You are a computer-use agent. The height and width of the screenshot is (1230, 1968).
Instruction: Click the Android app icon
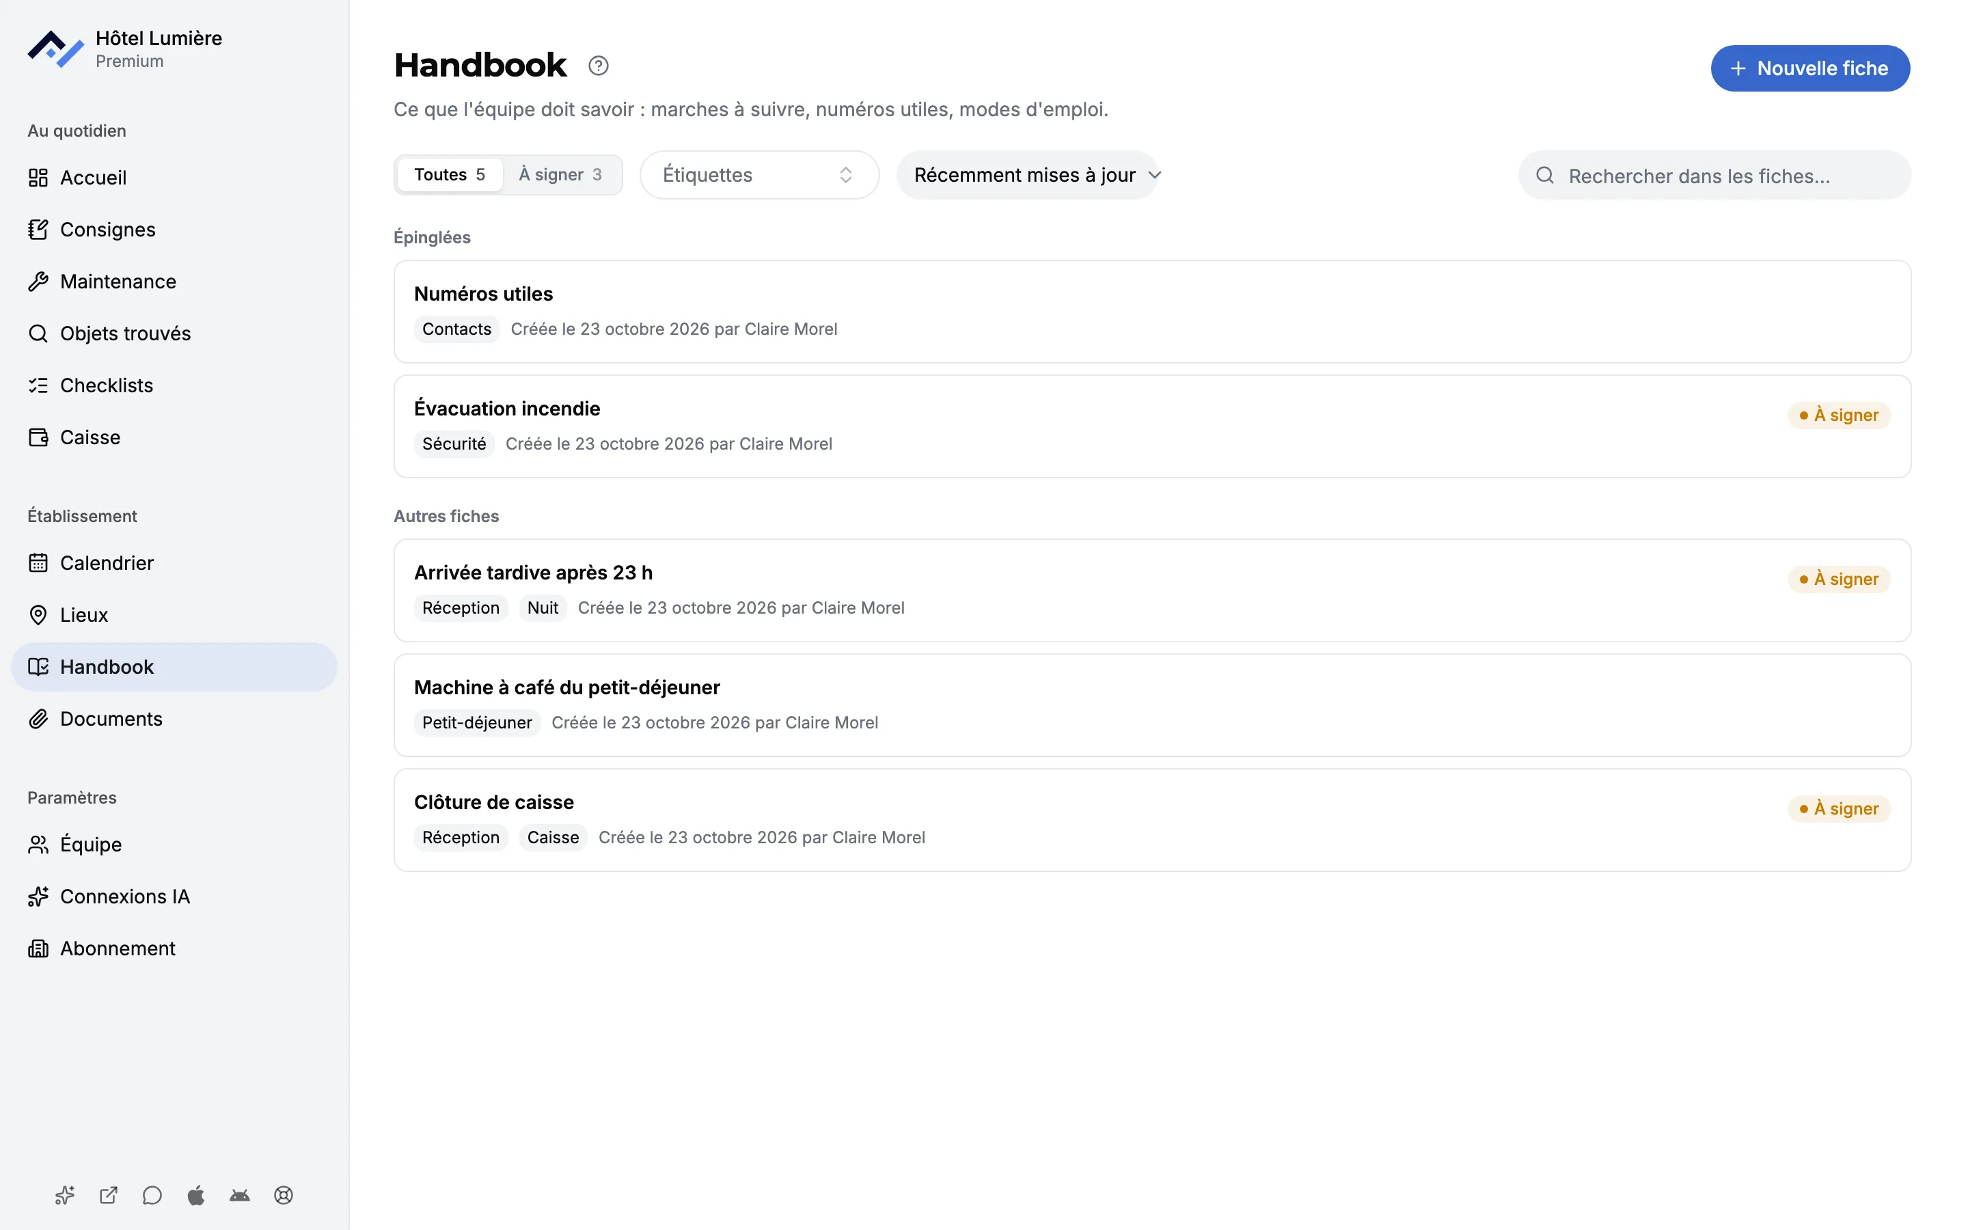click(240, 1195)
